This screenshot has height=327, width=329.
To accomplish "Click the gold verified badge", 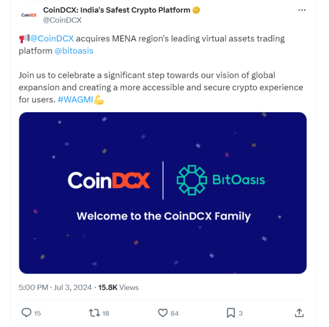I will [196, 10].
